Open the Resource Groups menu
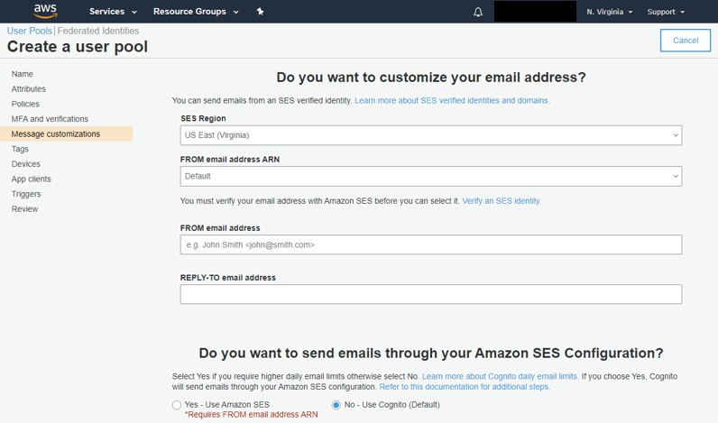 point(196,12)
